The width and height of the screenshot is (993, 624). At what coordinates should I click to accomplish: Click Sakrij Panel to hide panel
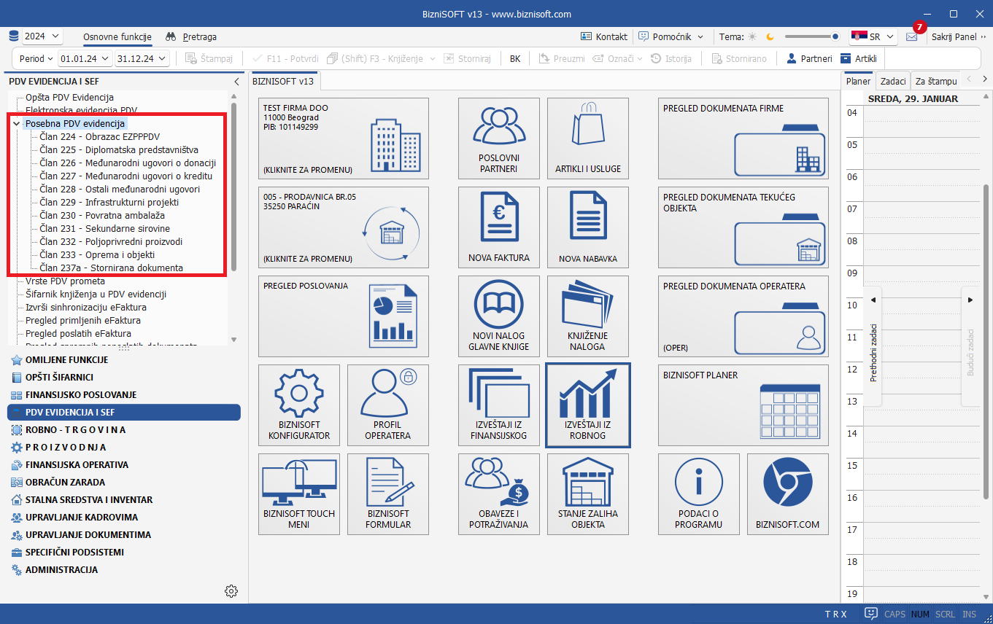(954, 36)
